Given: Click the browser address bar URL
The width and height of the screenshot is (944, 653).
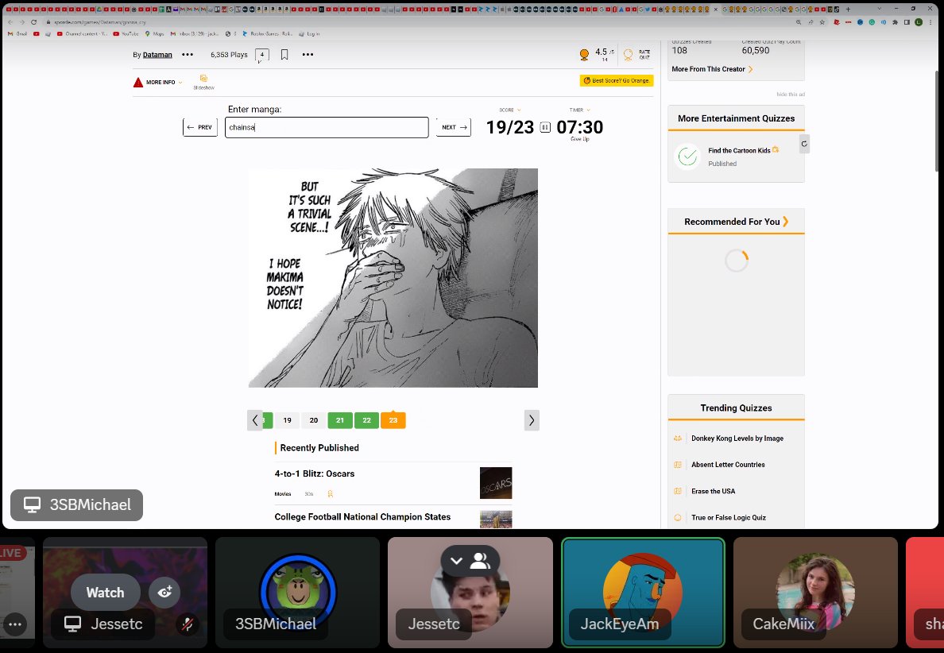Looking at the screenshot, I should point(99,22).
